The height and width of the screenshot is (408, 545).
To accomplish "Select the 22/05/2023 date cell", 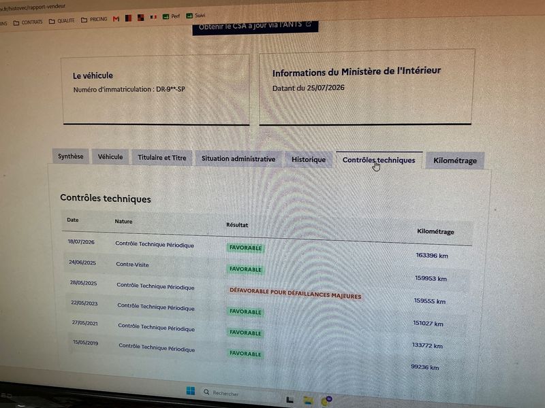I will [x=84, y=303].
